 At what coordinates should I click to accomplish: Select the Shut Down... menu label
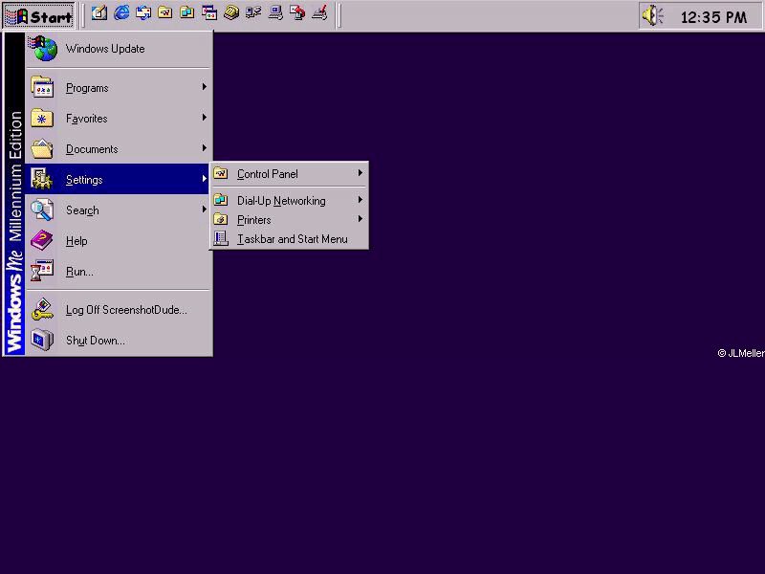click(95, 341)
